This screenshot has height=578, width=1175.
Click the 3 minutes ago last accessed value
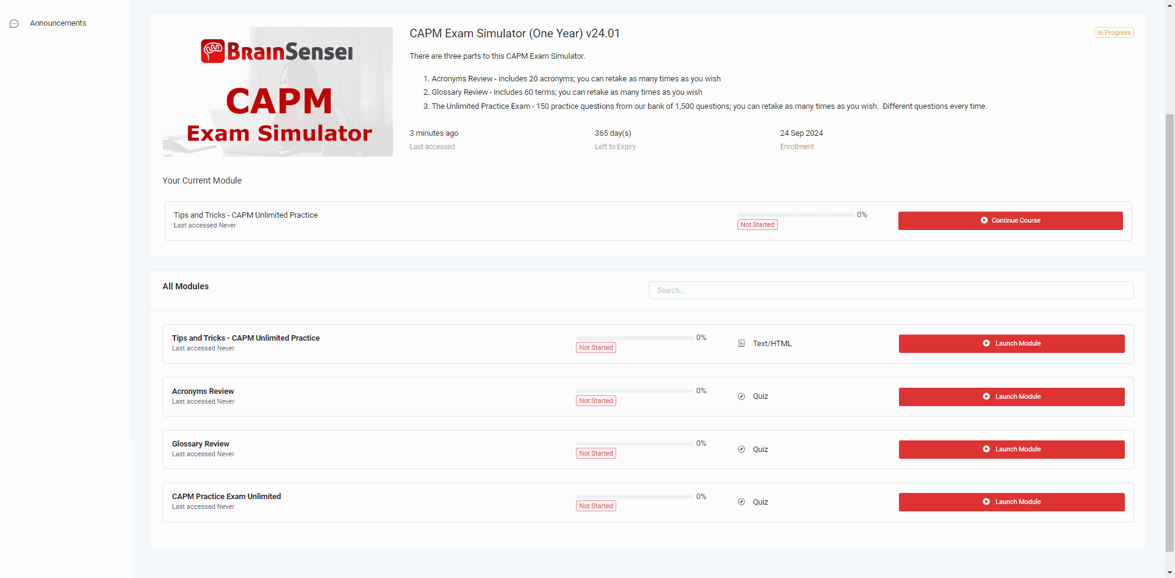(434, 133)
